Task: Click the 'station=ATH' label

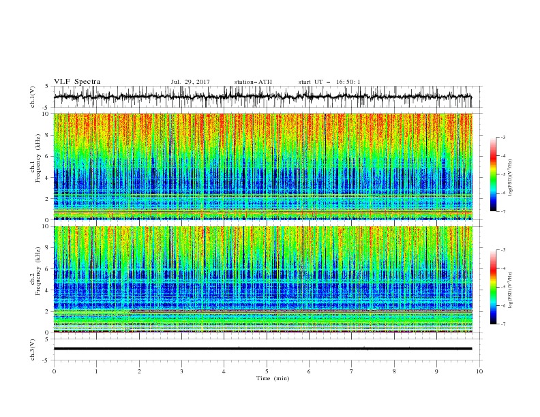Action: click(253, 82)
